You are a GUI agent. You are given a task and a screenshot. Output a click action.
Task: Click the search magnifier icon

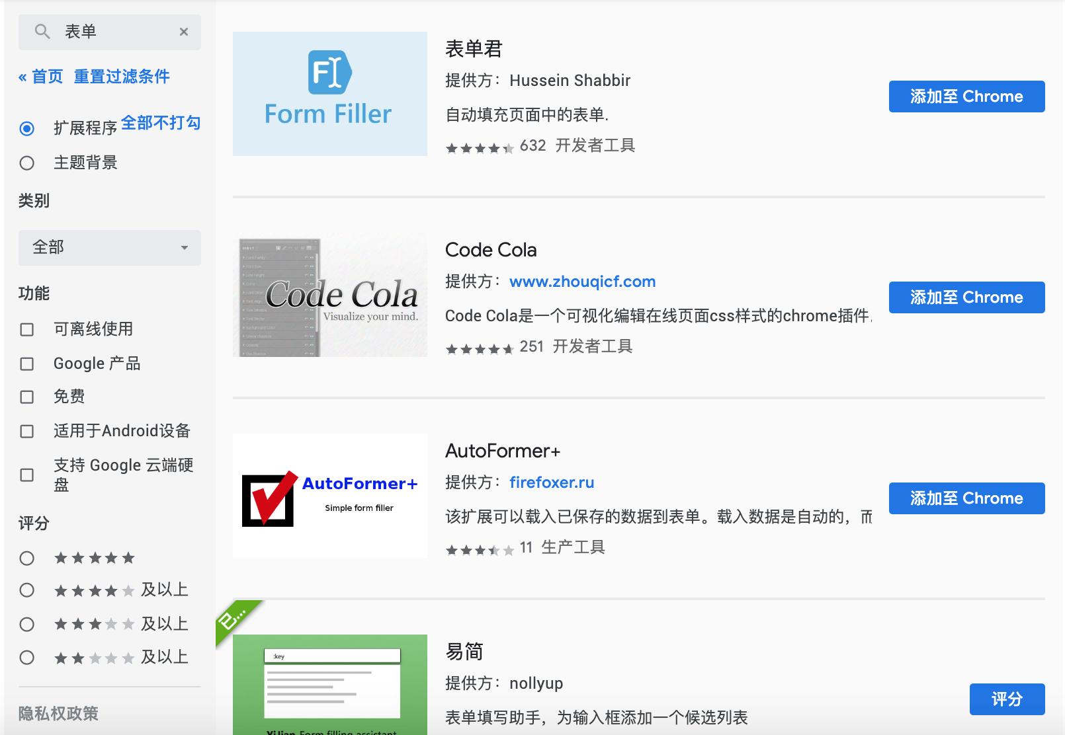(x=42, y=31)
